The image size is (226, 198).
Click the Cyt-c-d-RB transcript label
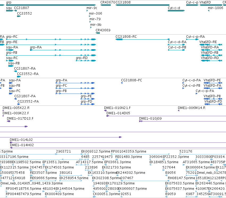pyautogui.click(x=177, y=47)
